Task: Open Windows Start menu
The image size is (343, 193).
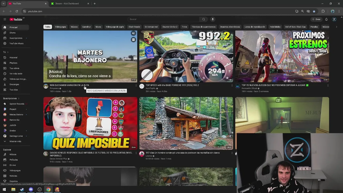Action: click(4, 190)
